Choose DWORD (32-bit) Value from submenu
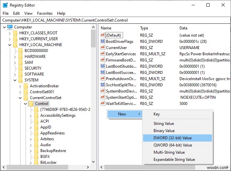The width and height of the screenshot is (231, 171). coord(178,138)
